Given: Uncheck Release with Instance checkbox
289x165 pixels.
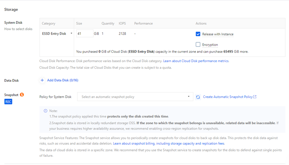Looking at the screenshot, I should (198, 34).
